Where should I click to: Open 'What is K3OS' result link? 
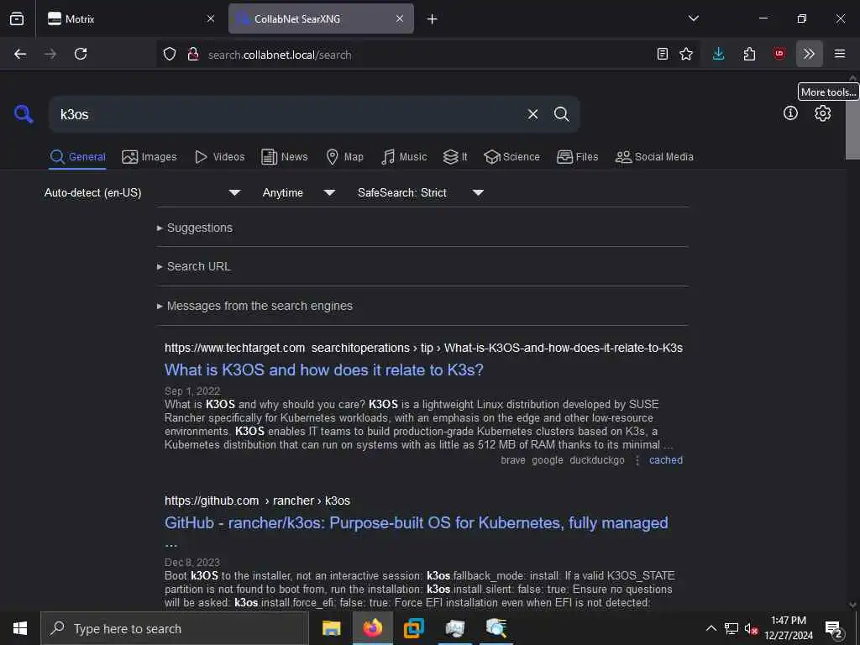pos(324,370)
